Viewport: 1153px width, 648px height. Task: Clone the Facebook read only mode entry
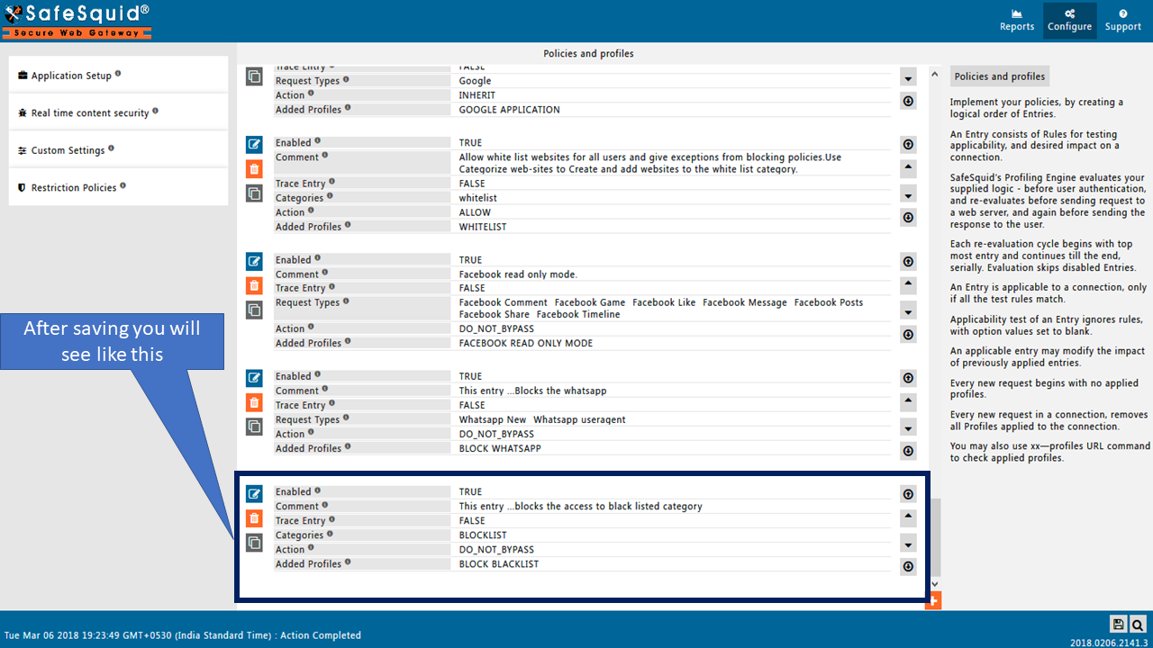click(254, 310)
